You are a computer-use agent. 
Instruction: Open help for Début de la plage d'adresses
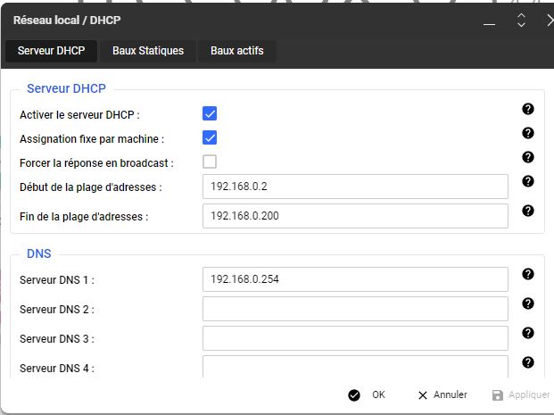pyautogui.click(x=528, y=181)
